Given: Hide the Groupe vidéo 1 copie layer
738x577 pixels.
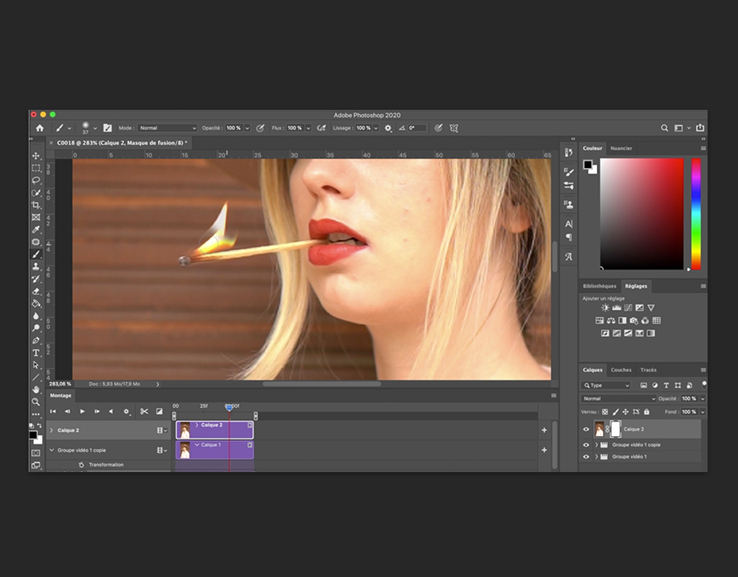Looking at the screenshot, I should [586, 444].
